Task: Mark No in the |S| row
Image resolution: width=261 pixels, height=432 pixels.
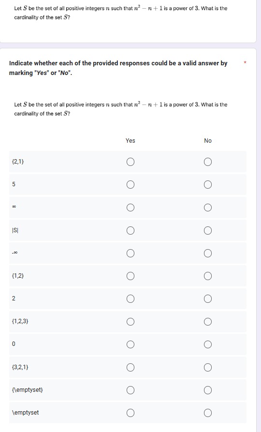Action: click(x=208, y=230)
